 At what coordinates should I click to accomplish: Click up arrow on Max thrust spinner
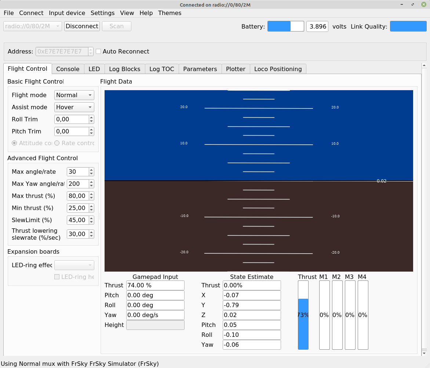[x=91, y=194]
